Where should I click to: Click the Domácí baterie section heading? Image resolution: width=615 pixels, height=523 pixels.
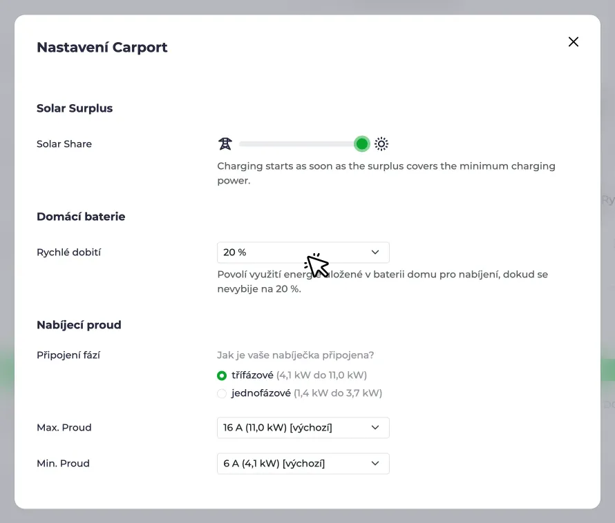(81, 217)
